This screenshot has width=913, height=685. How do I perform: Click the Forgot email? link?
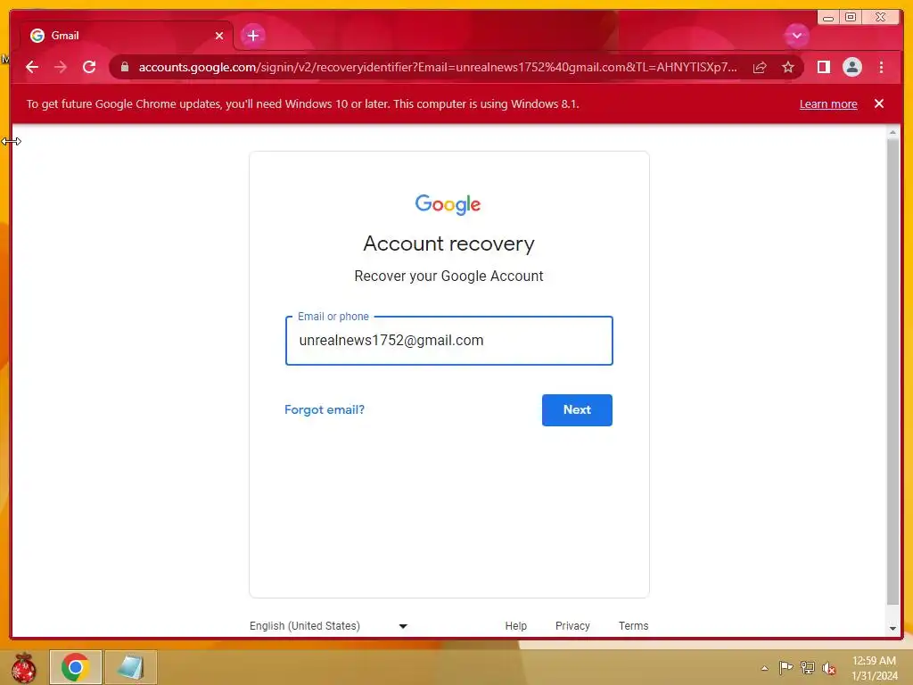click(325, 409)
